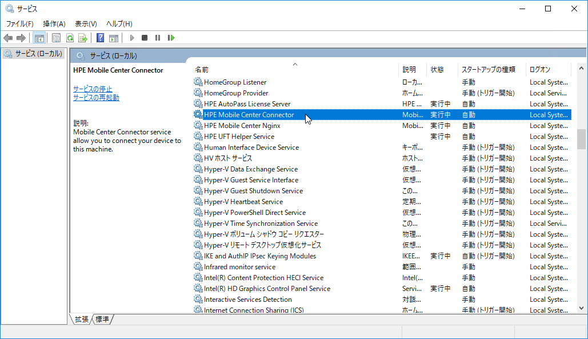588x339 pixels.
Task: Open the ファイル(F) menu
Action: pyautogui.click(x=20, y=23)
